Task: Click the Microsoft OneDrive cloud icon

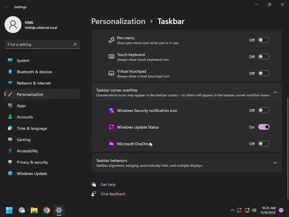Action: 111,144
